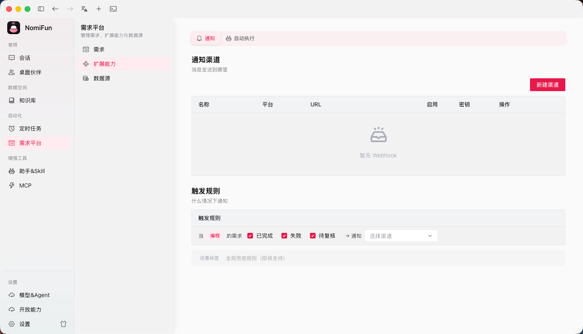Open the terminal icon in toolbar
This screenshot has height=334, width=583.
pos(113,9)
